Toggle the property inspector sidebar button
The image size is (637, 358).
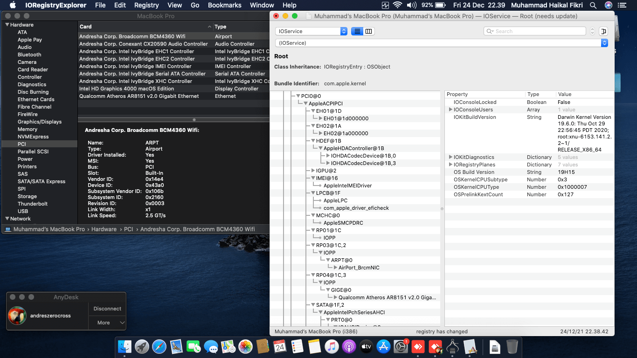pos(603,31)
